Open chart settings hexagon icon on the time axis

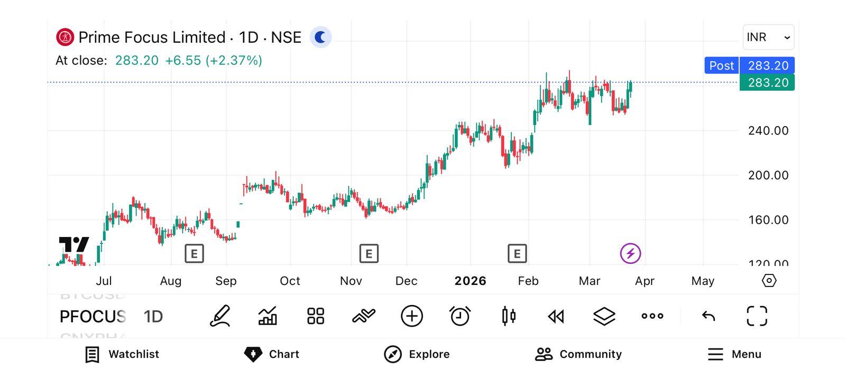point(769,280)
